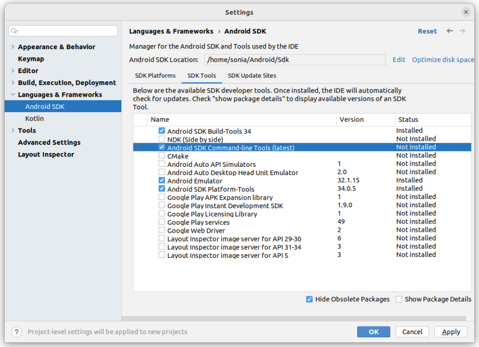Uncheck Android Emulator
The image size is (479, 347).
point(162,180)
